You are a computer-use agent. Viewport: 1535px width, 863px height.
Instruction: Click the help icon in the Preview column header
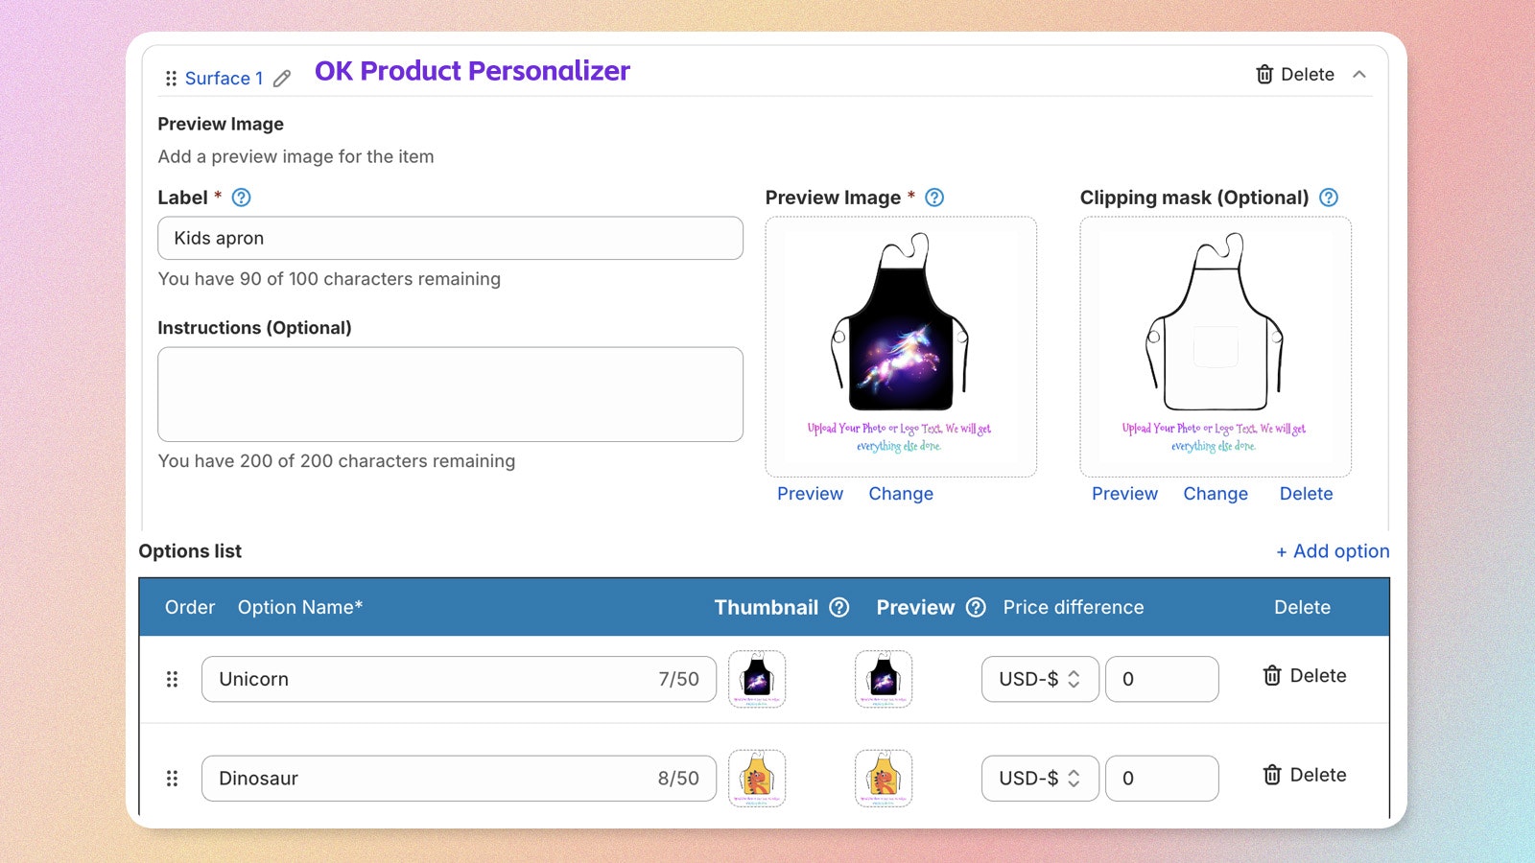click(976, 607)
